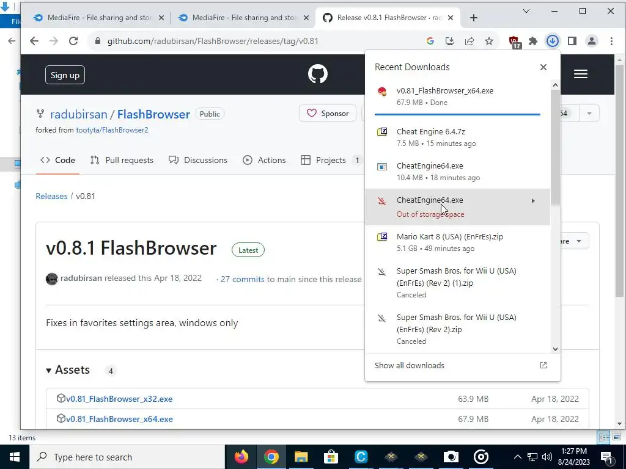This screenshot has height=469, width=626.
Task: Open the red shield extension with badge 17
Action: coord(515,42)
